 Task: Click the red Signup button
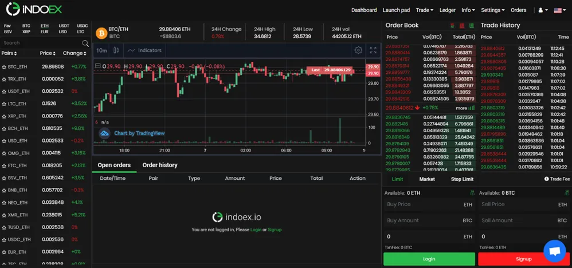(x=524, y=259)
